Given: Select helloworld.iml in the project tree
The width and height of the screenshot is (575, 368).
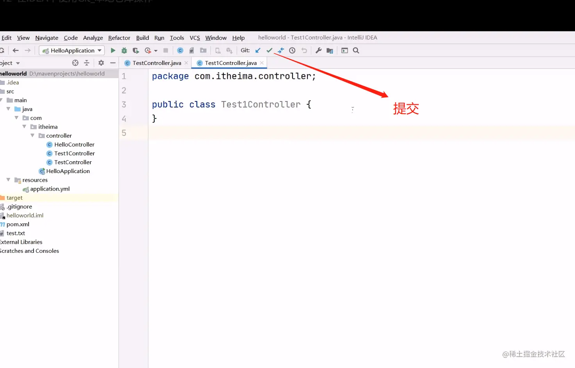Looking at the screenshot, I should [25, 216].
